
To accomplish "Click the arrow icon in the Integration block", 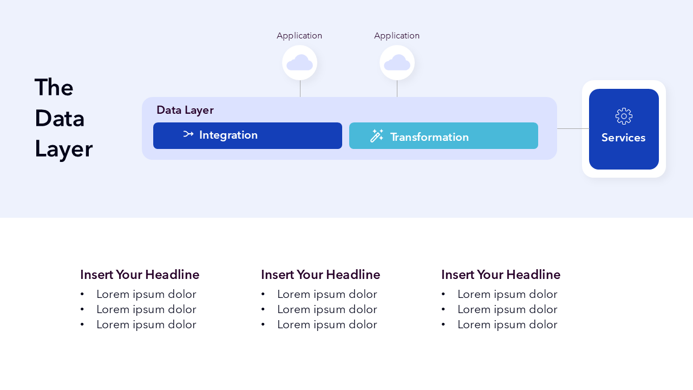I will [188, 134].
